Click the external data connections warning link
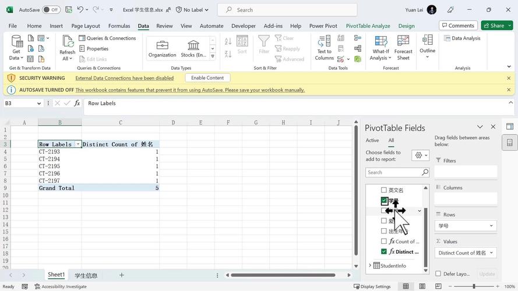Viewport: 518px width, 291px height. pyautogui.click(x=125, y=78)
